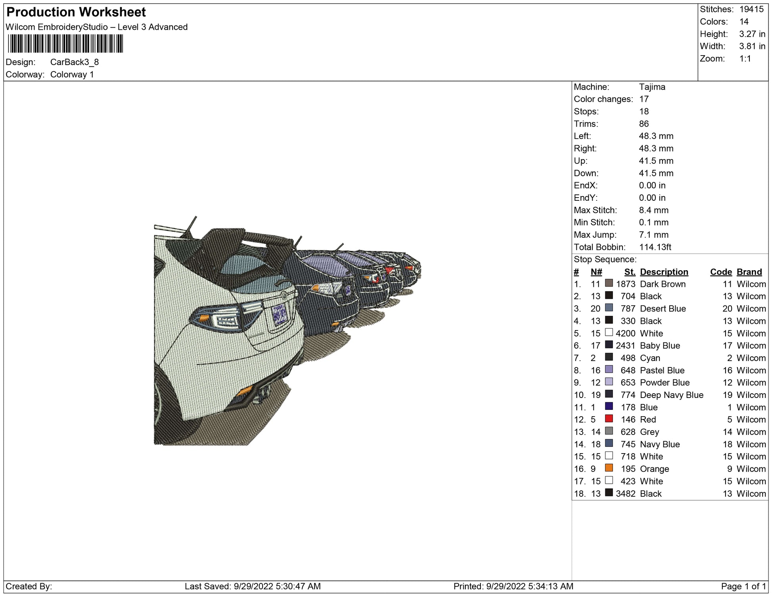Click the Desert Blue color swatch
The height and width of the screenshot is (594, 772).
point(609,308)
